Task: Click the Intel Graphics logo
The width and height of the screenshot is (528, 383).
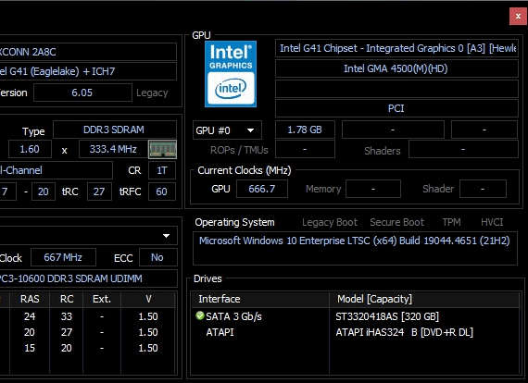Action: click(231, 74)
